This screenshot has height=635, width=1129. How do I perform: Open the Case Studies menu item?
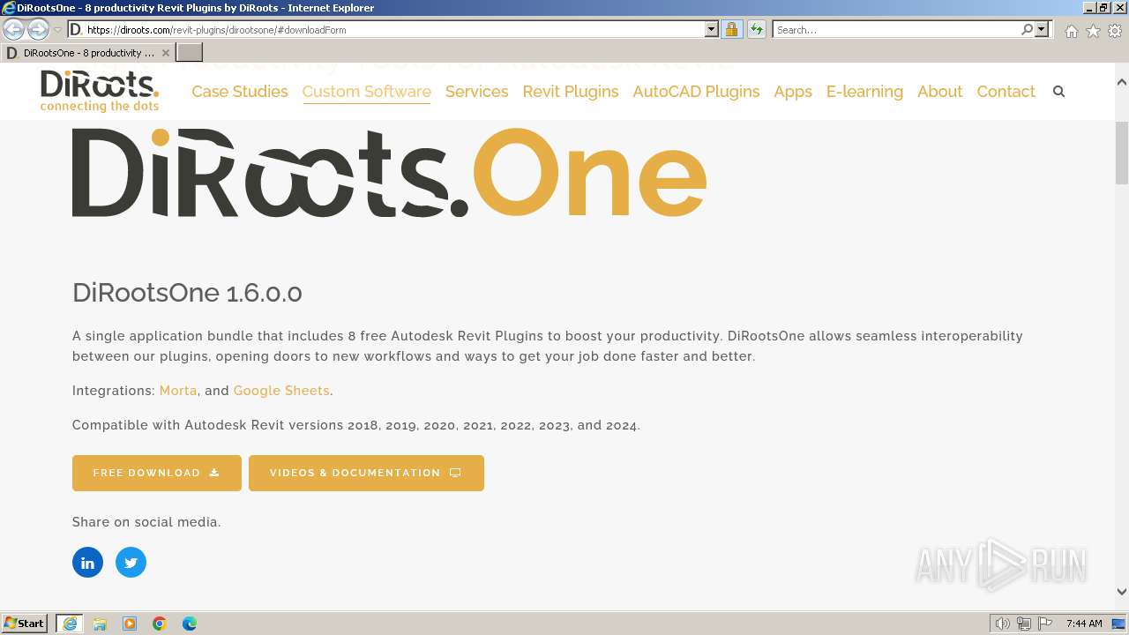pyautogui.click(x=240, y=92)
